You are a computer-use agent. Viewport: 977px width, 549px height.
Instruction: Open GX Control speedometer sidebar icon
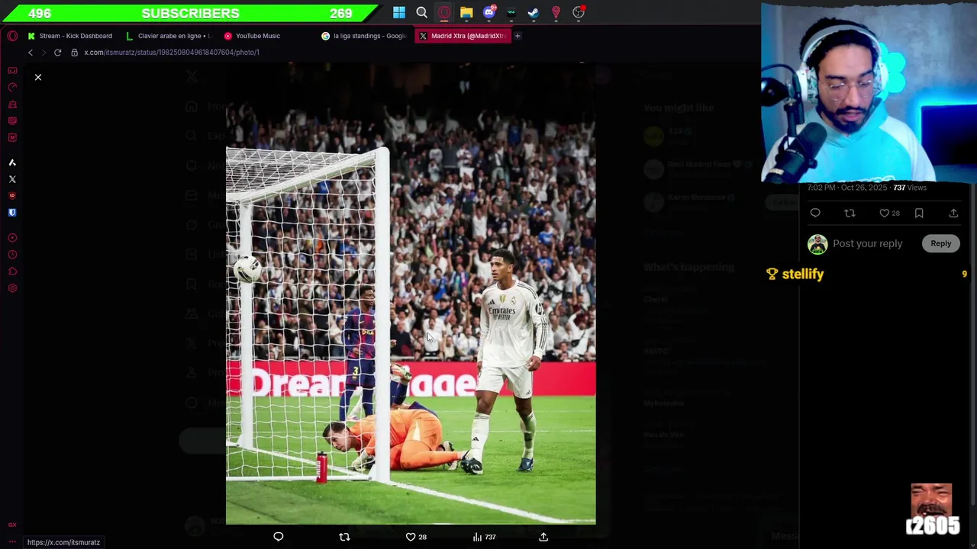[x=12, y=88]
